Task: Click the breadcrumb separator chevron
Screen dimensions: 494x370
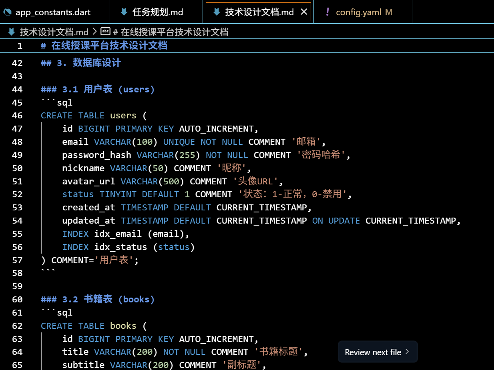Action: [94, 32]
